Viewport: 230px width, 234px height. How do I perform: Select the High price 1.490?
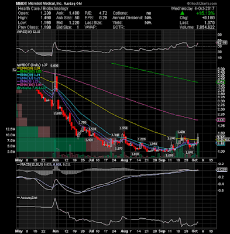pyautogui.click(x=46, y=18)
